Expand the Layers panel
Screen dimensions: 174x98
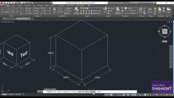point(88,16)
